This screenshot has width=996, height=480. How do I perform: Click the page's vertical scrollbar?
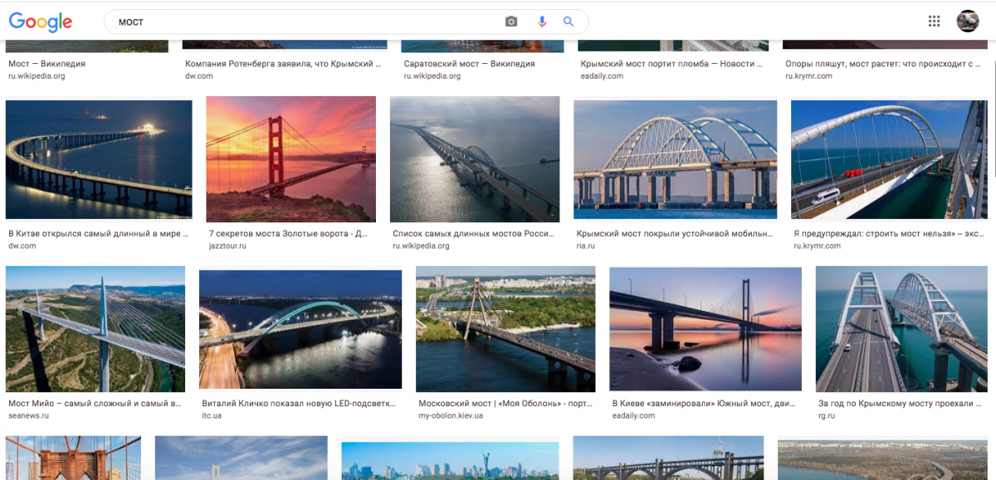click(x=992, y=124)
